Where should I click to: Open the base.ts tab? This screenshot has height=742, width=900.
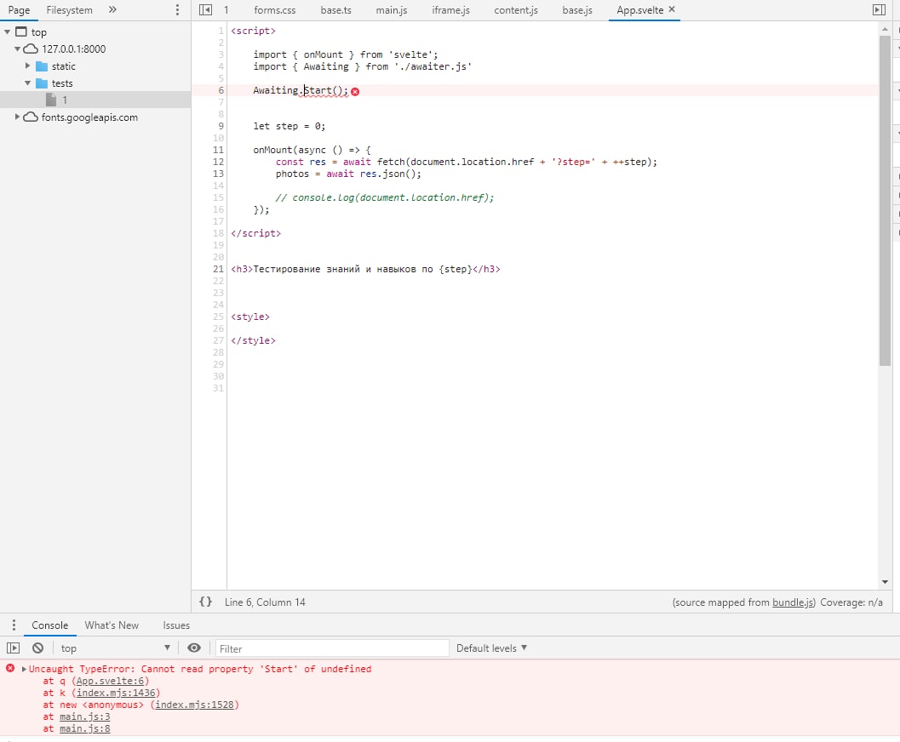[x=335, y=9]
